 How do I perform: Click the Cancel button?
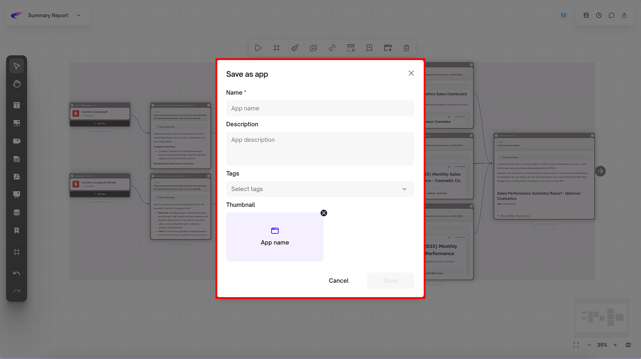[x=338, y=280]
